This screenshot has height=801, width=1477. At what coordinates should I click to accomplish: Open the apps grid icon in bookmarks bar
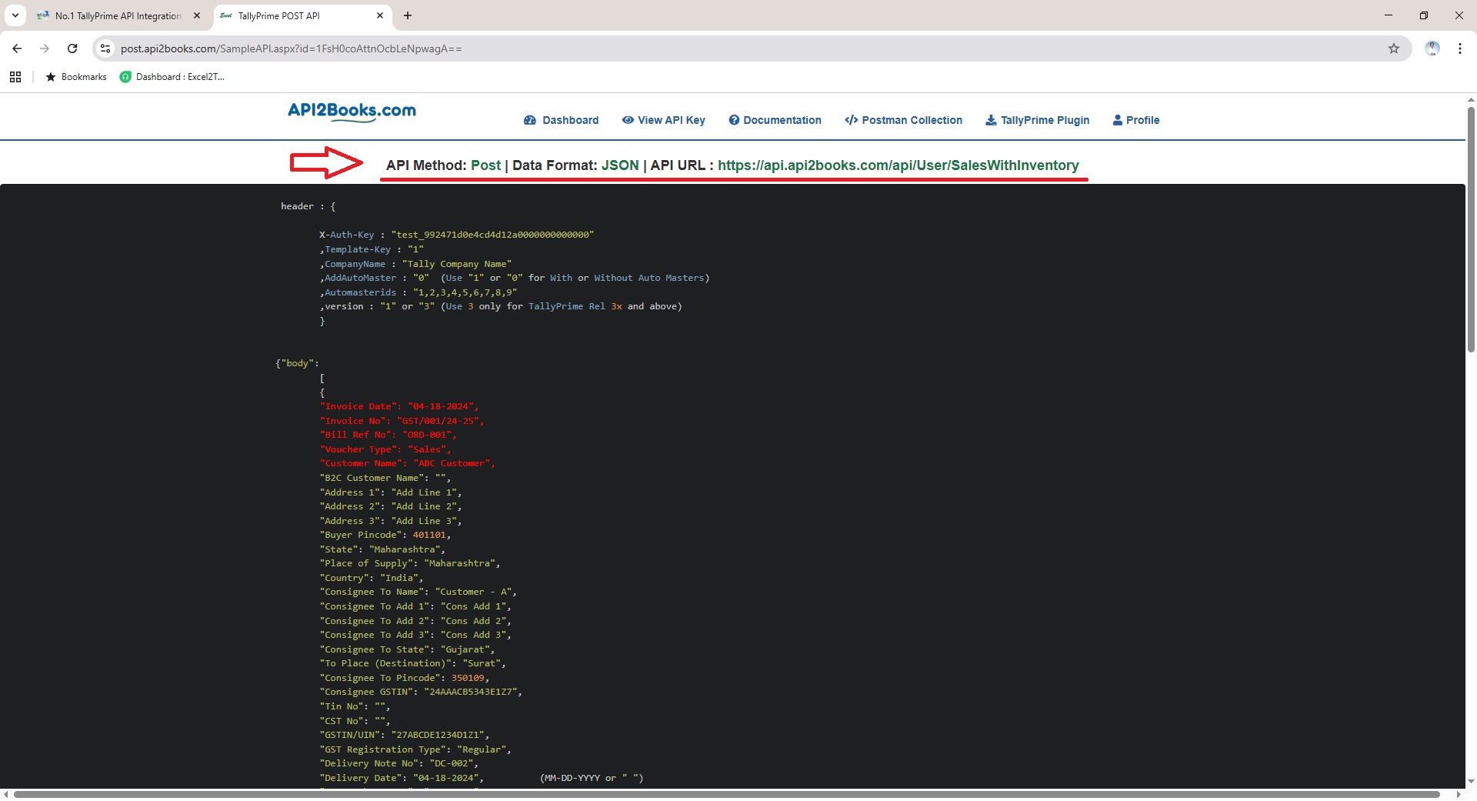point(15,77)
